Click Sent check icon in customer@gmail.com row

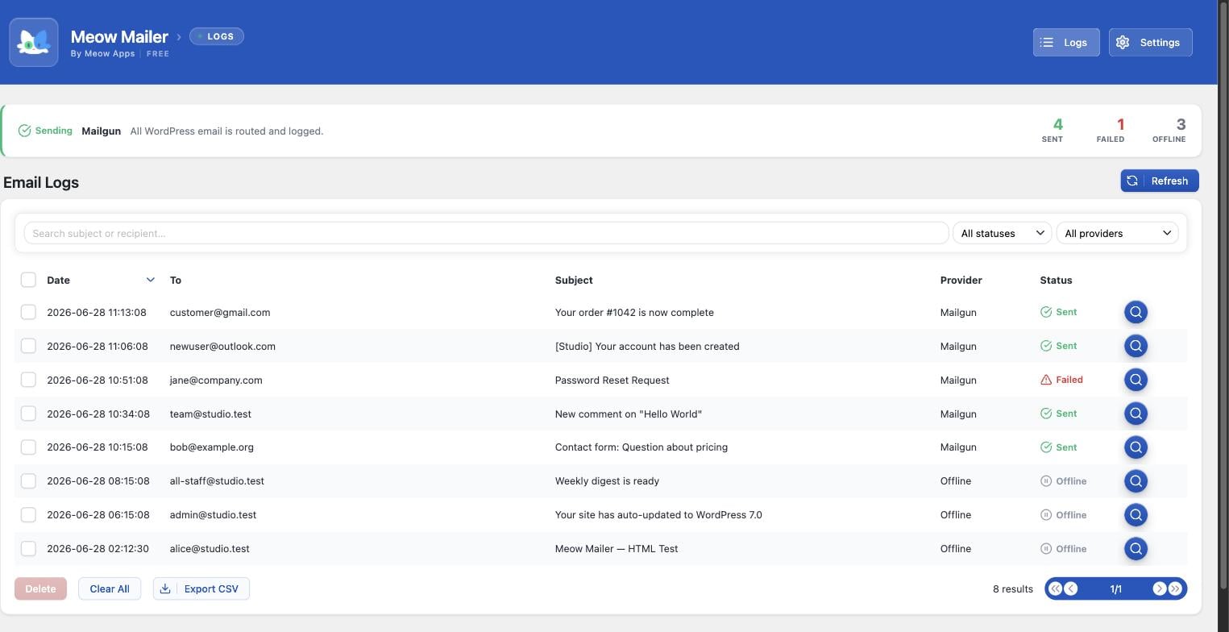click(x=1046, y=312)
